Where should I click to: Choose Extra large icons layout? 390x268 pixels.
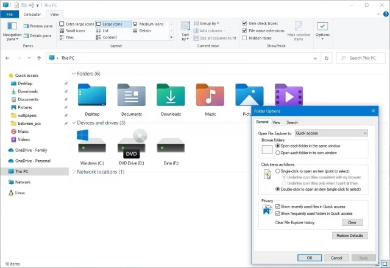click(x=77, y=24)
